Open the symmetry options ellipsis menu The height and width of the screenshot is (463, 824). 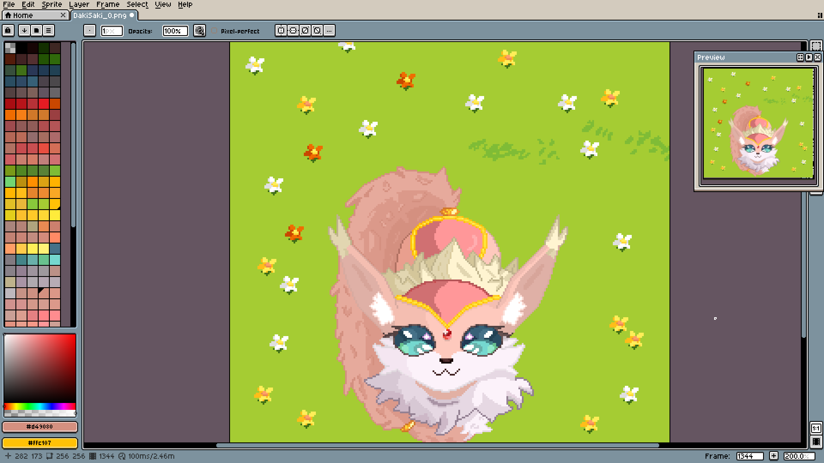click(x=329, y=30)
